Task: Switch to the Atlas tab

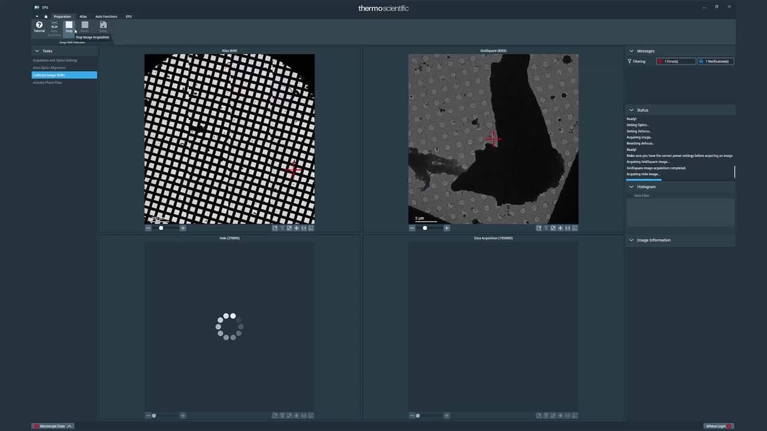Action: tap(83, 16)
